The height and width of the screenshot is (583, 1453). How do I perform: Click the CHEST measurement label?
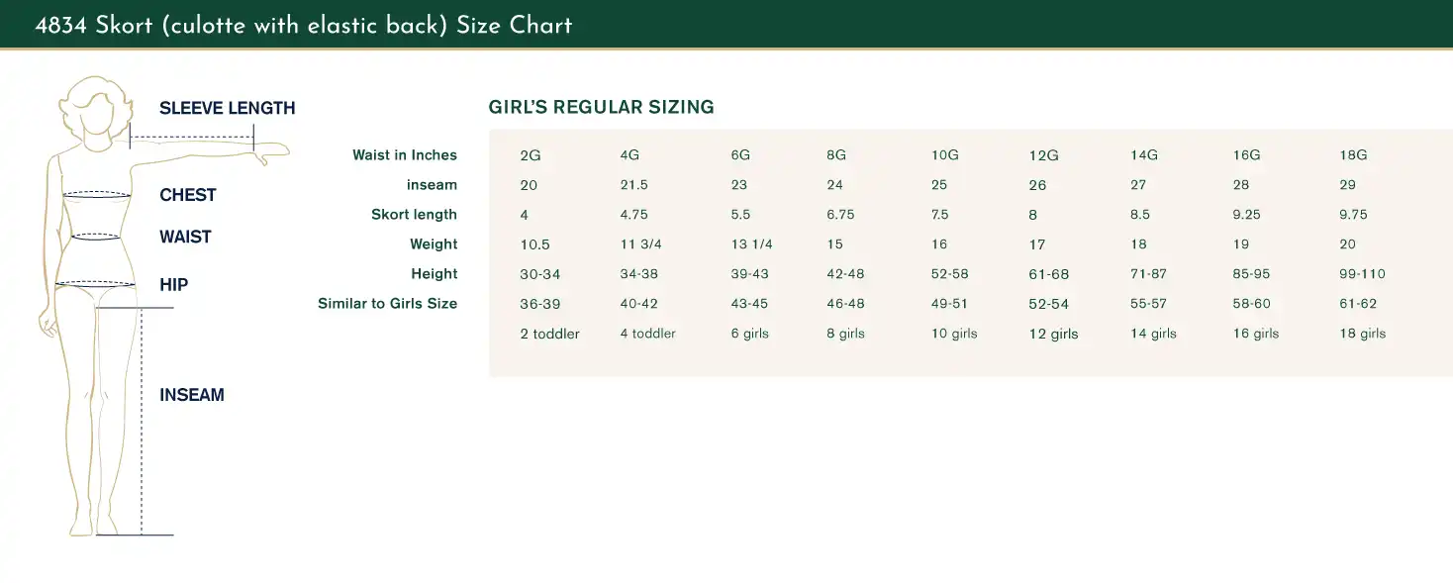click(x=187, y=195)
